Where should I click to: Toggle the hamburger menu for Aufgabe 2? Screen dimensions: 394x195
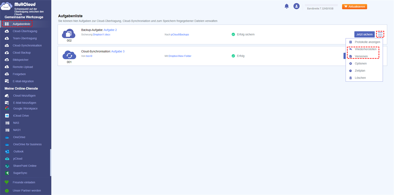[x=380, y=34]
